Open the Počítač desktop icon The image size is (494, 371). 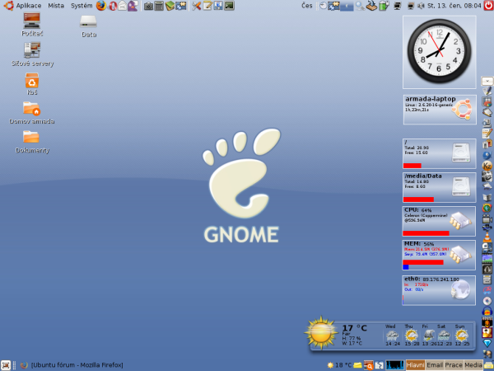coord(32,24)
